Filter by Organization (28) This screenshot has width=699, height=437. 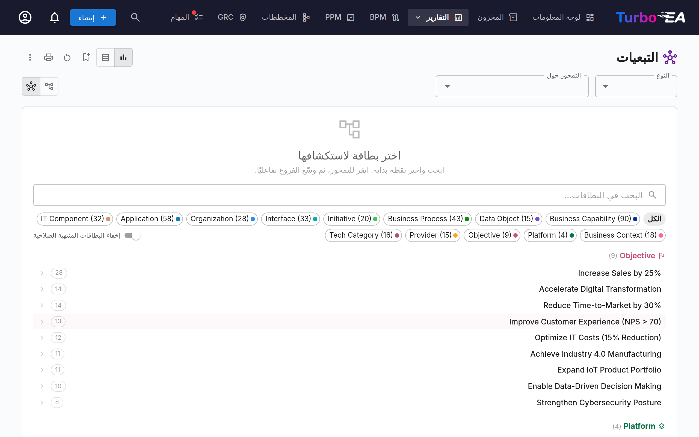[x=222, y=219]
